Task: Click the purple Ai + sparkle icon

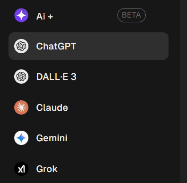Action: coord(21,15)
